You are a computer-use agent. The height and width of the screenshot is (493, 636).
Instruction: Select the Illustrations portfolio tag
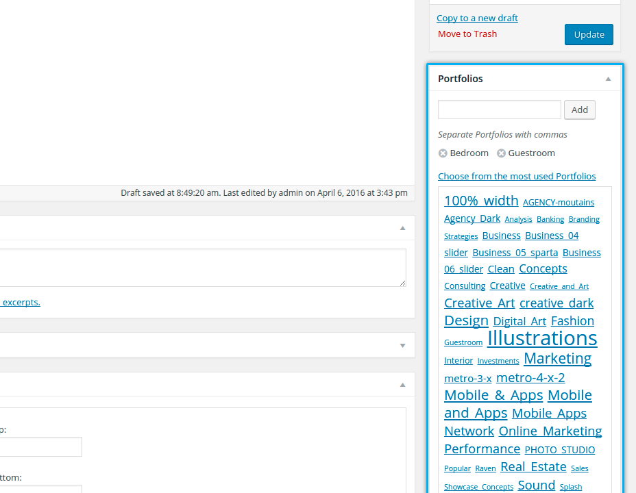pos(542,338)
